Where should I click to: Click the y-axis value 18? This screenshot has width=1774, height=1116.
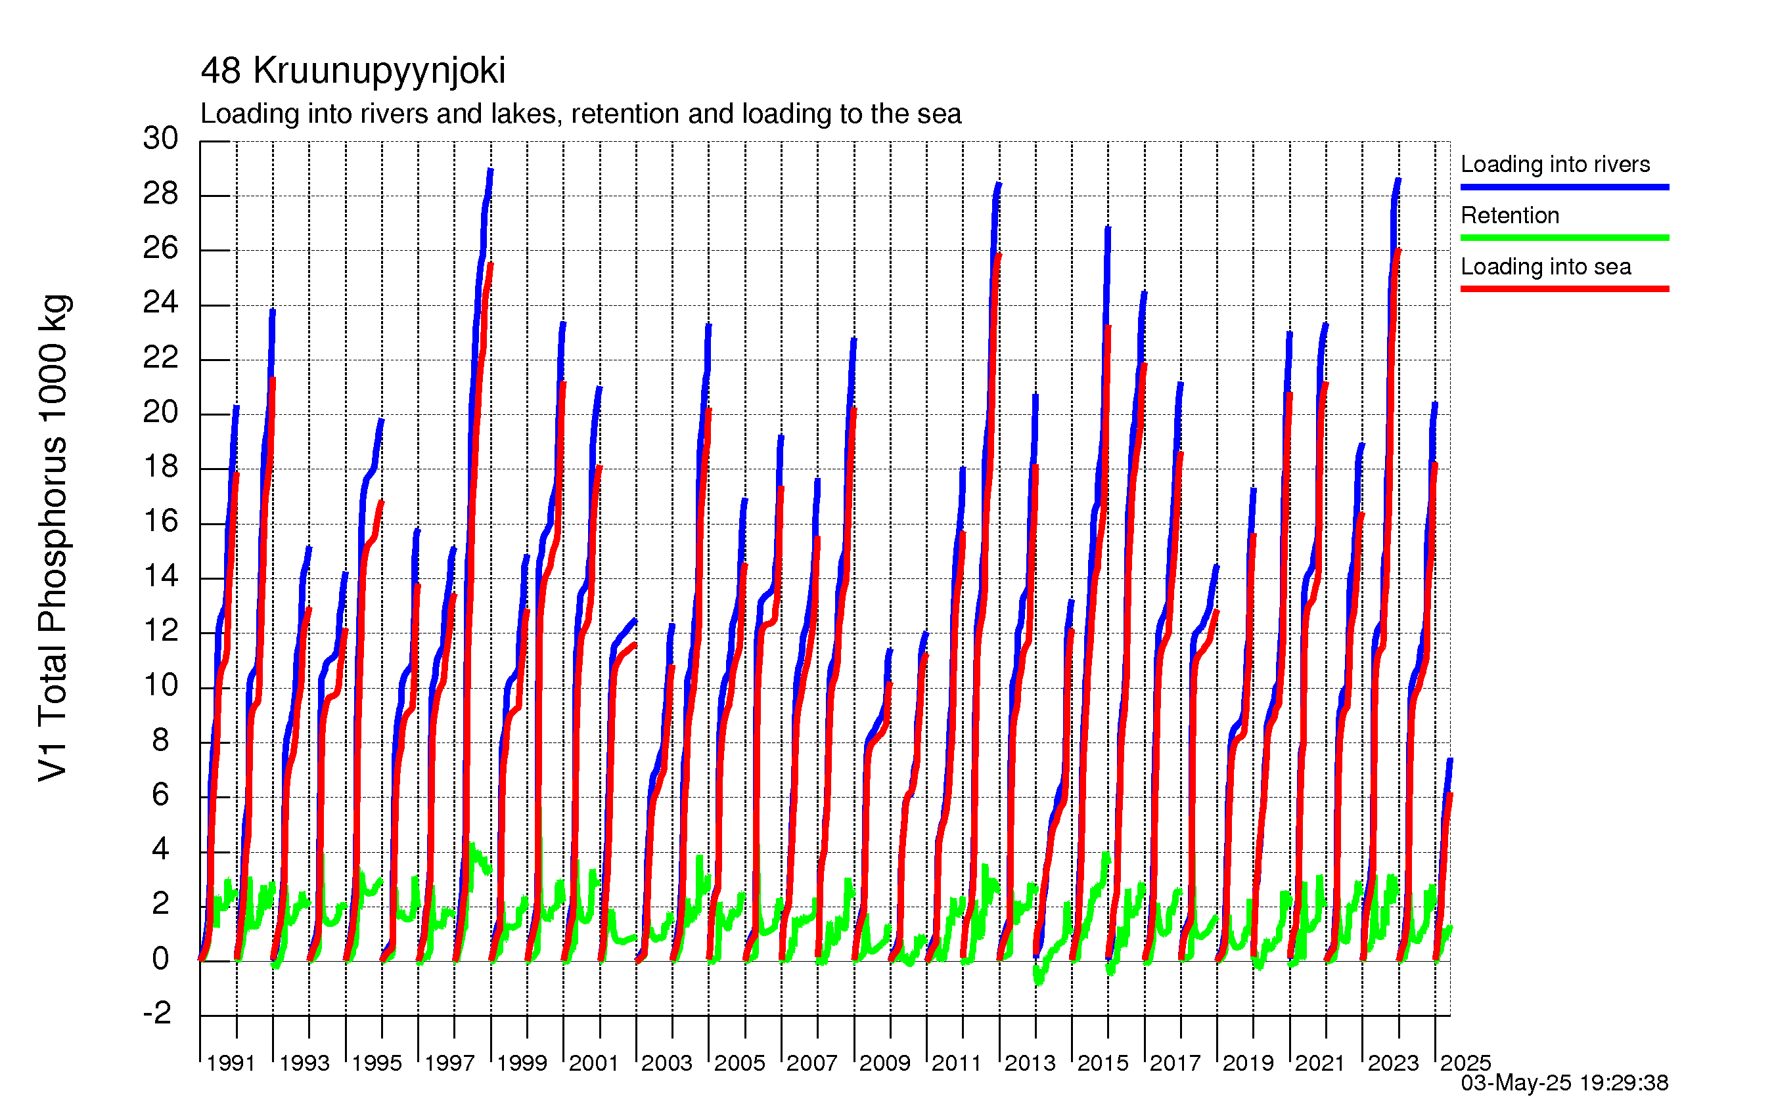[160, 467]
